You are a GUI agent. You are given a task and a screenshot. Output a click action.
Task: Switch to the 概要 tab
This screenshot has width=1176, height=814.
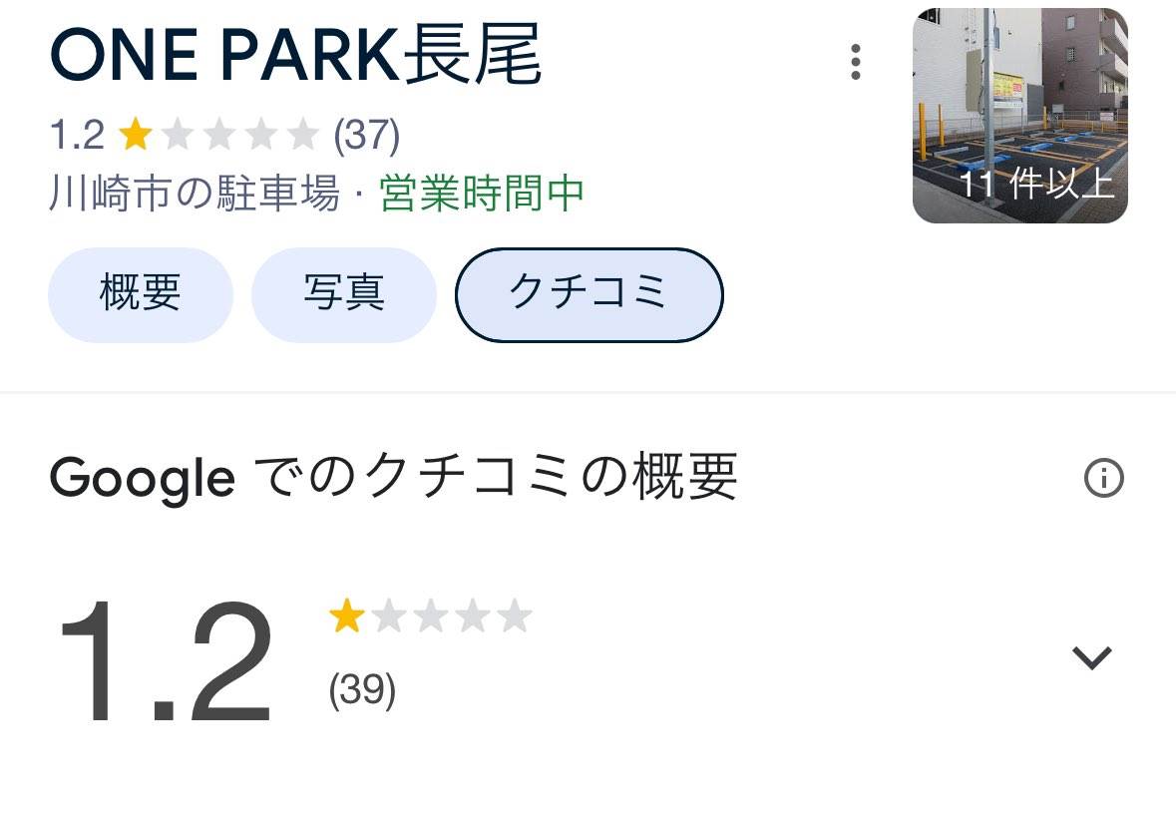141,294
